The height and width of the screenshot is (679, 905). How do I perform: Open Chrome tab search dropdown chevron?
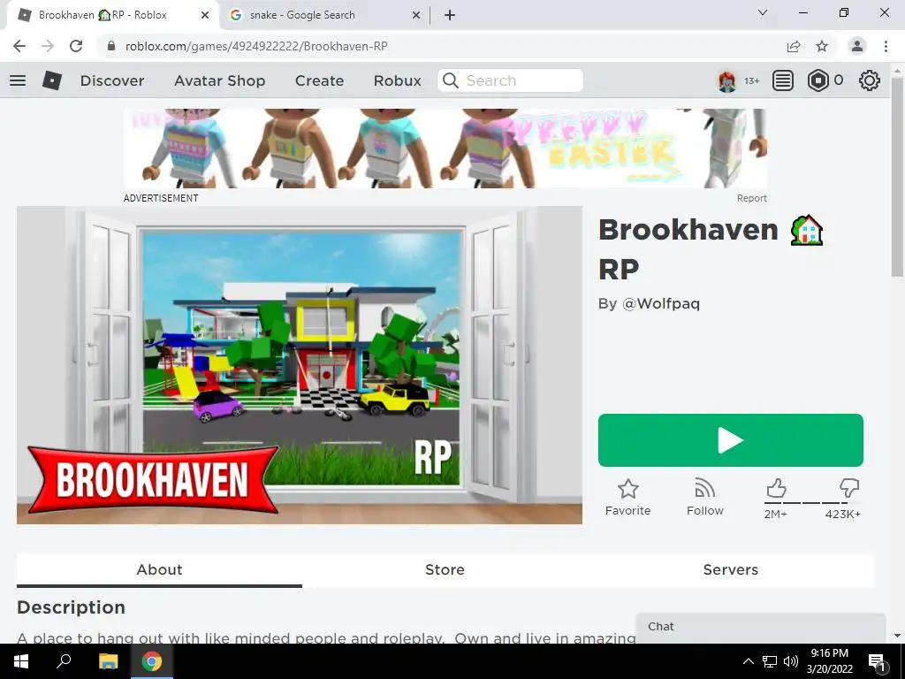coord(763,12)
